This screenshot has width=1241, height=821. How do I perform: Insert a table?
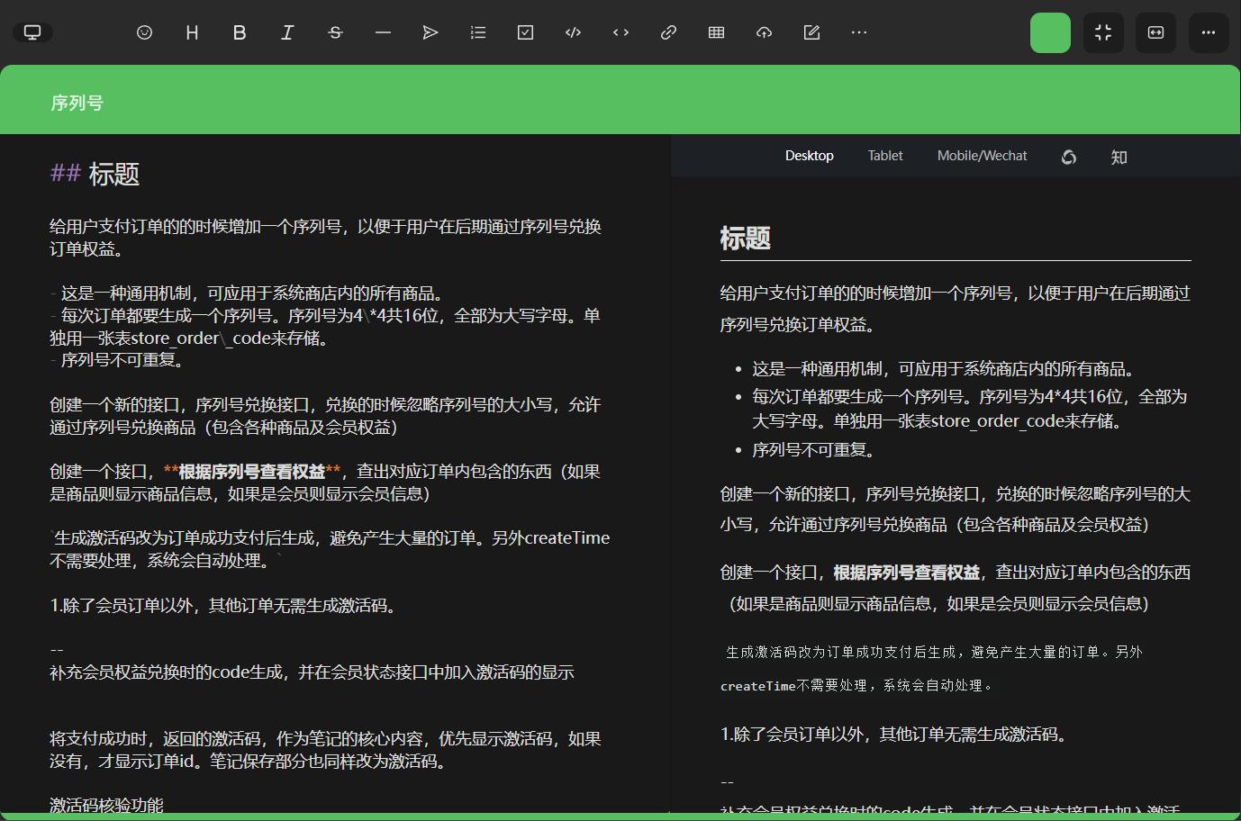click(716, 32)
